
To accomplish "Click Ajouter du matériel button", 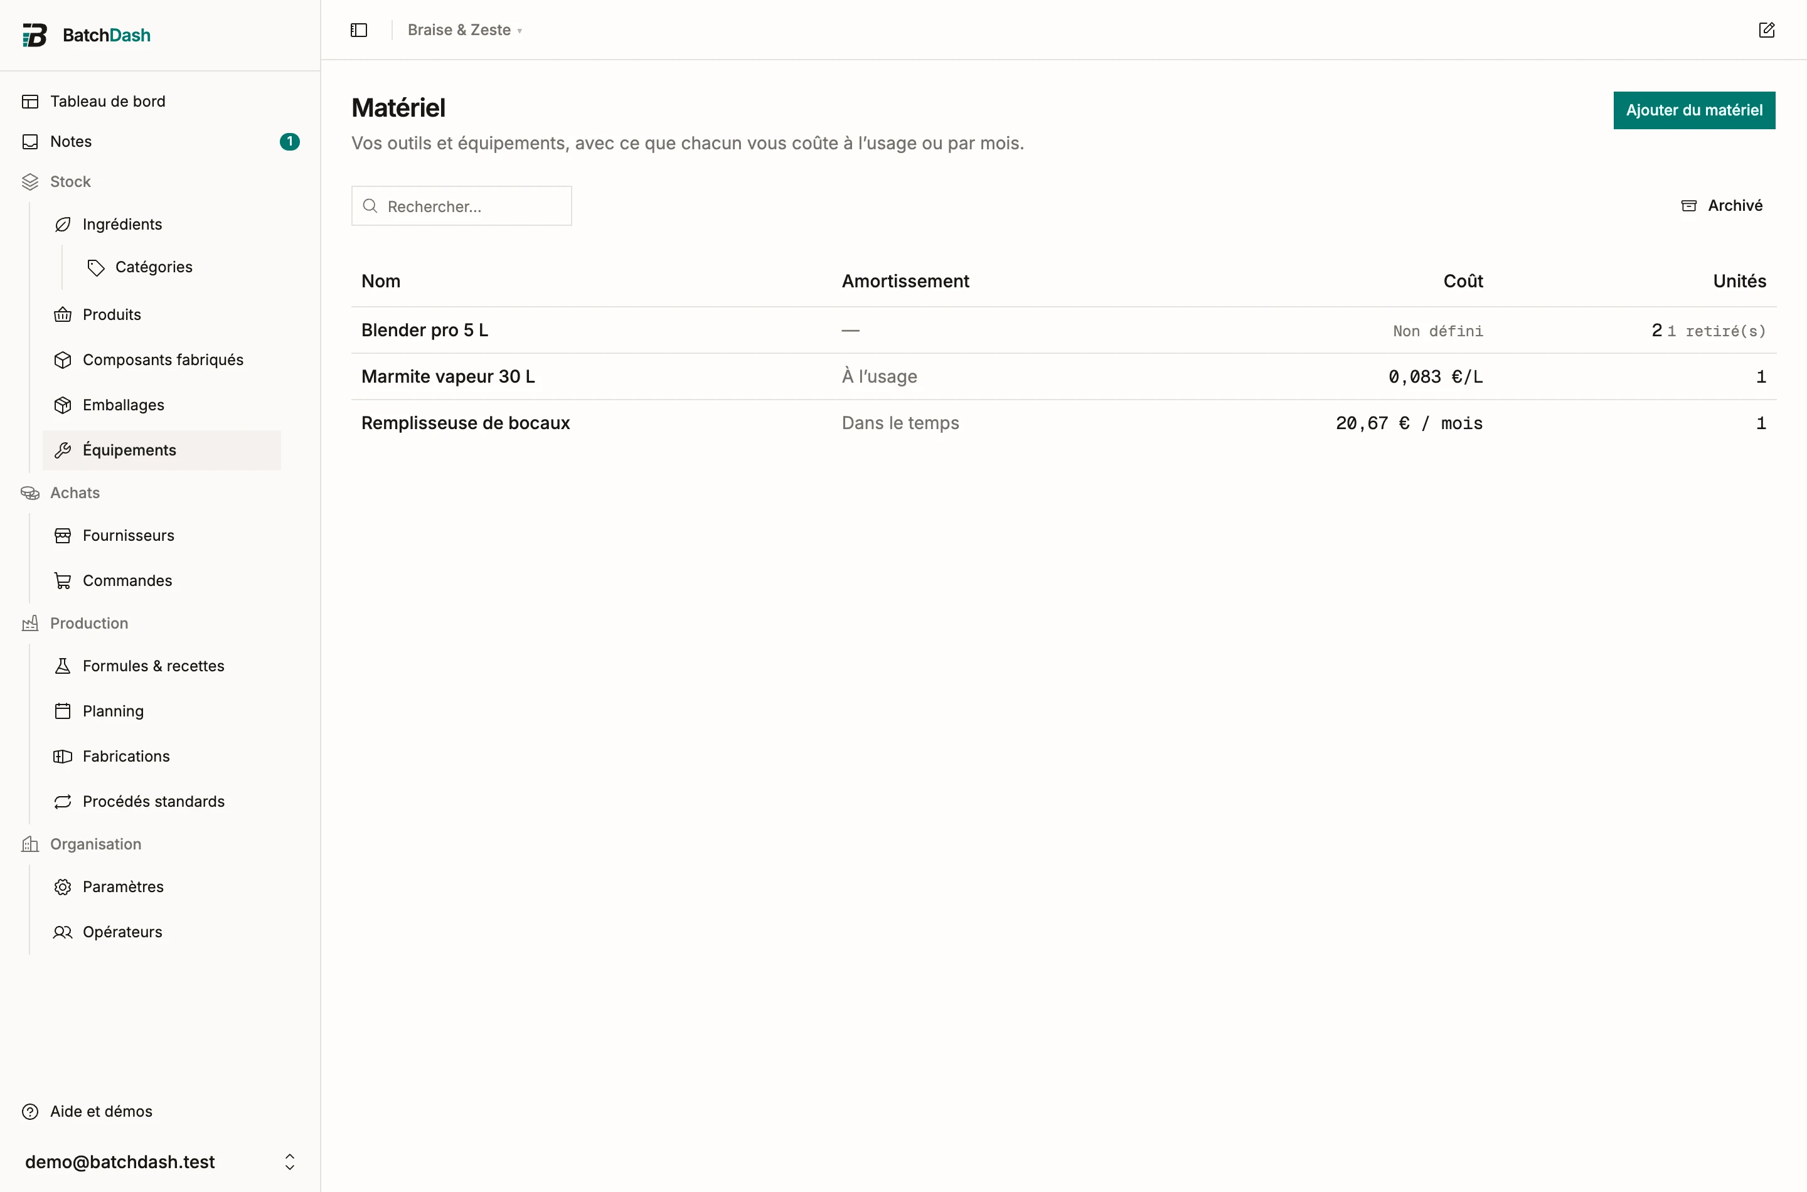I will point(1693,110).
